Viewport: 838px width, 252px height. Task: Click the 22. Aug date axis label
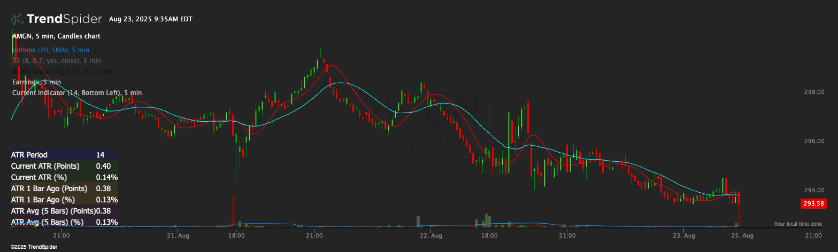(x=432, y=235)
